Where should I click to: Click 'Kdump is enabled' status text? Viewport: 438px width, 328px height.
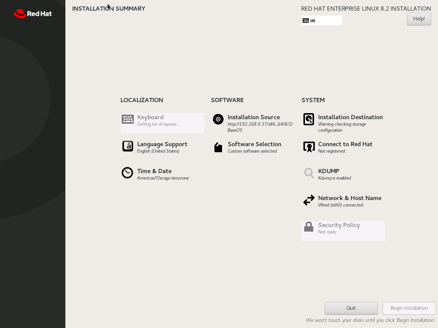334,178
